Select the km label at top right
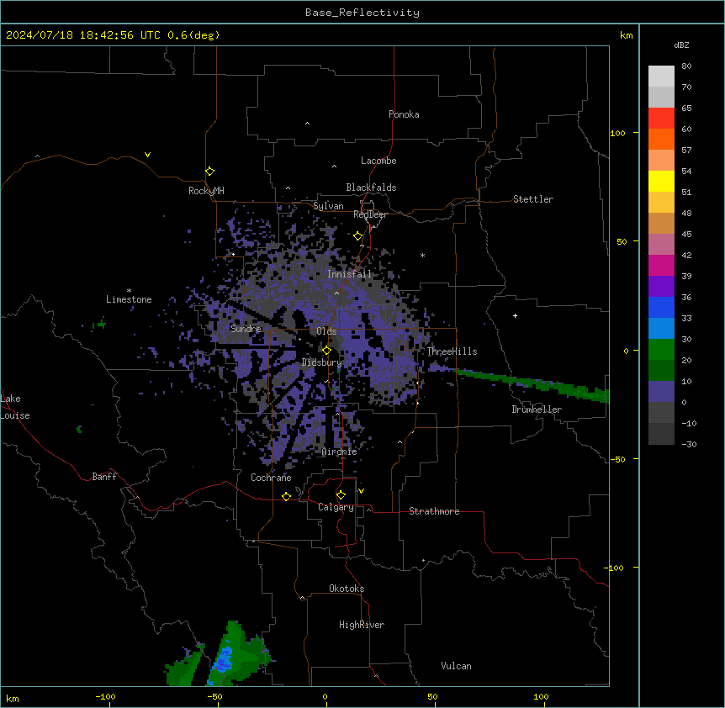Viewport: 725px width, 708px height. pyautogui.click(x=627, y=35)
